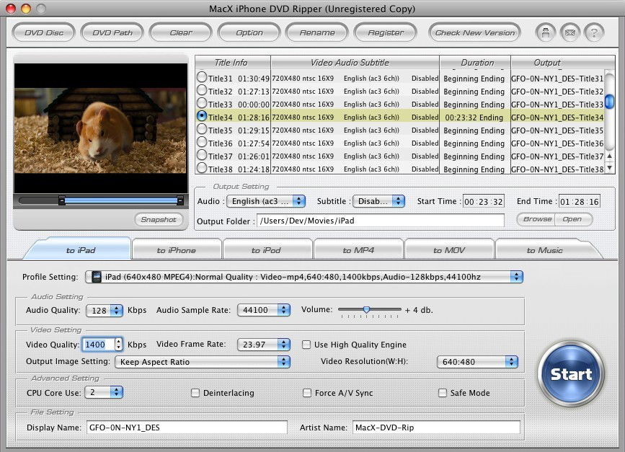Select Title36 radio button
625x452 pixels.
click(x=202, y=142)
